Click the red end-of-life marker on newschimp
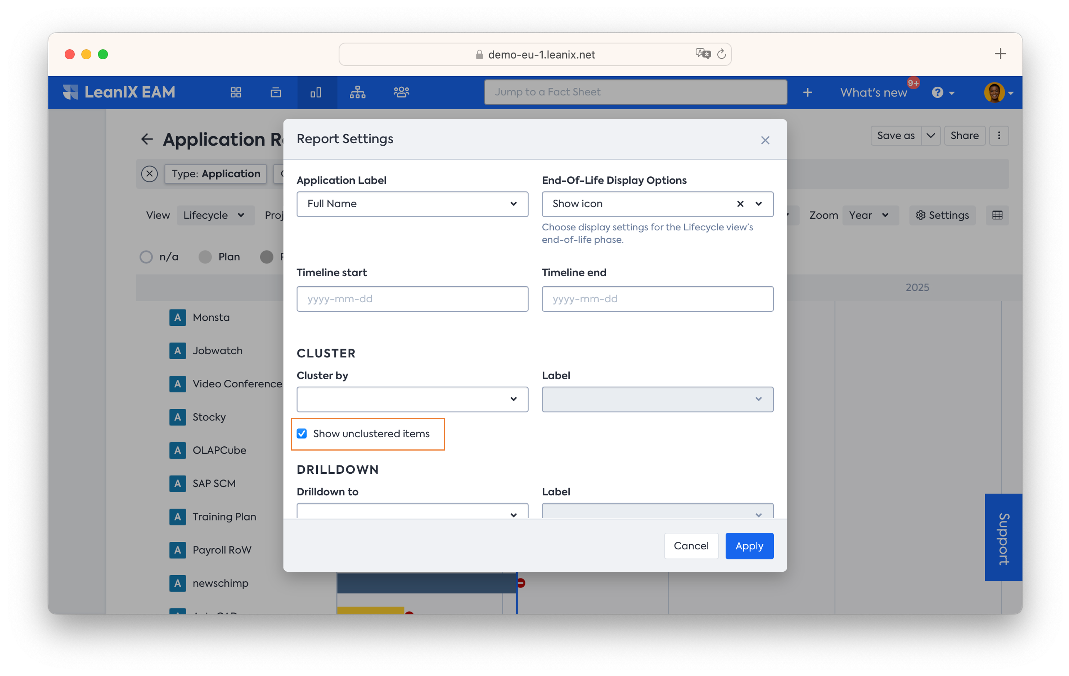This screenshot has height=676, width=1069. pyautogui.click(x=521, y=583)
